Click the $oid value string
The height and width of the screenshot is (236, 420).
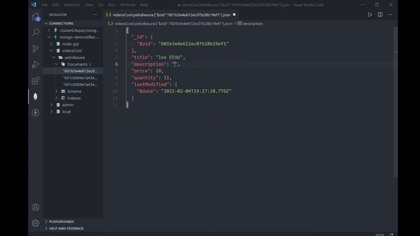tap(194, 44)
